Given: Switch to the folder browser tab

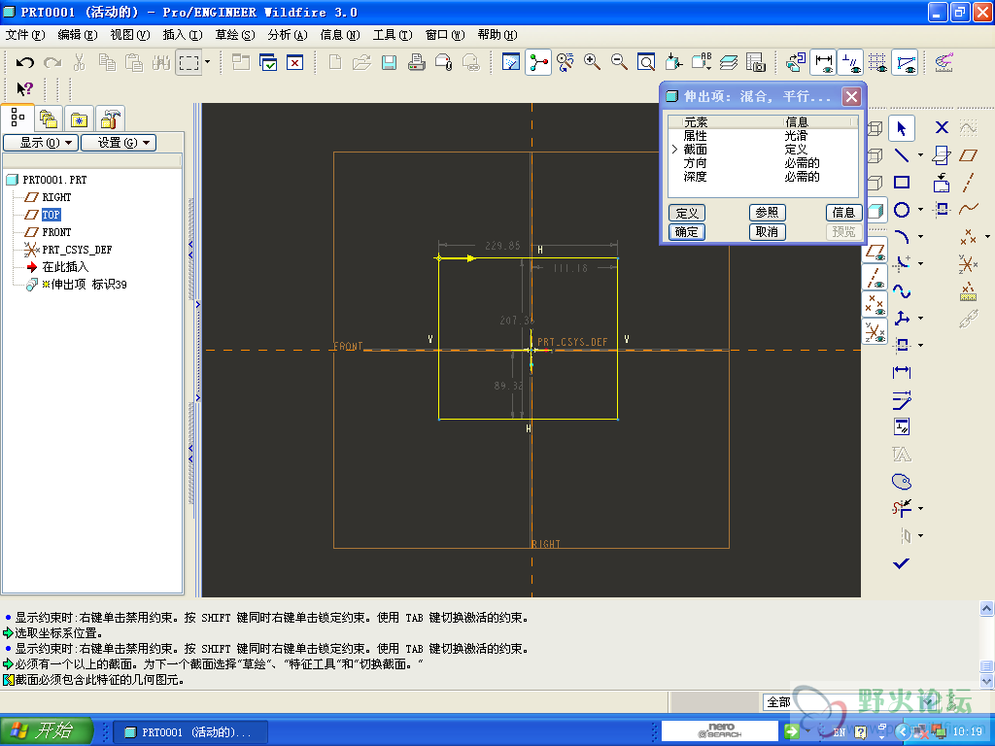Looking at the screenshot, I should pos(49,119).
